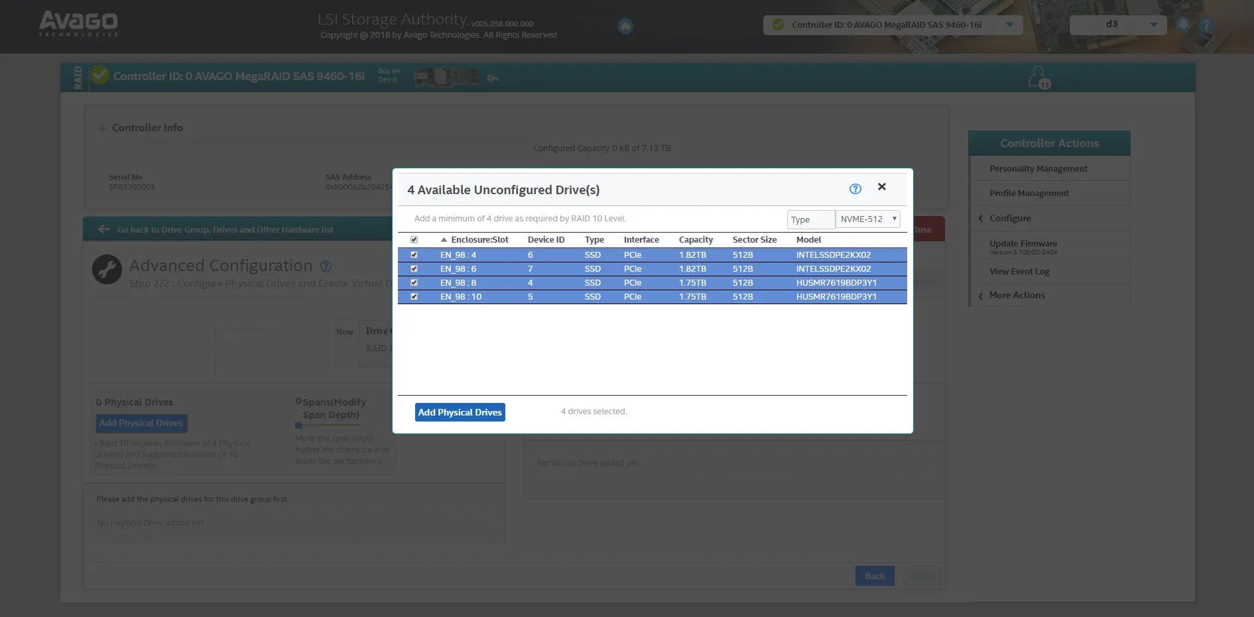Expand the Controller ID selector dropdown
The height and width of the screenshot is (617, 1254).
[1009, 25]
